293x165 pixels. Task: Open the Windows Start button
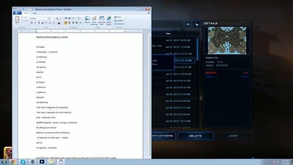pyautogui.click(x=4, y=162)
